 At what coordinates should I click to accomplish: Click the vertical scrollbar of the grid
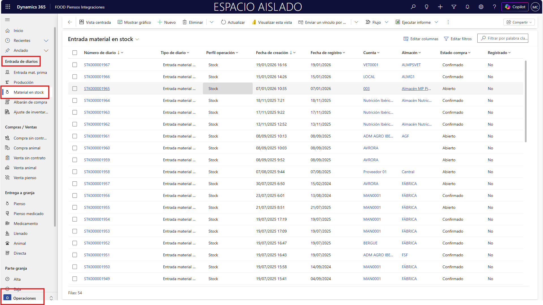(525, 101)
